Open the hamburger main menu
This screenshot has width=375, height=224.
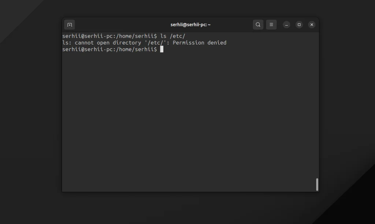click(x=271, y=24)
